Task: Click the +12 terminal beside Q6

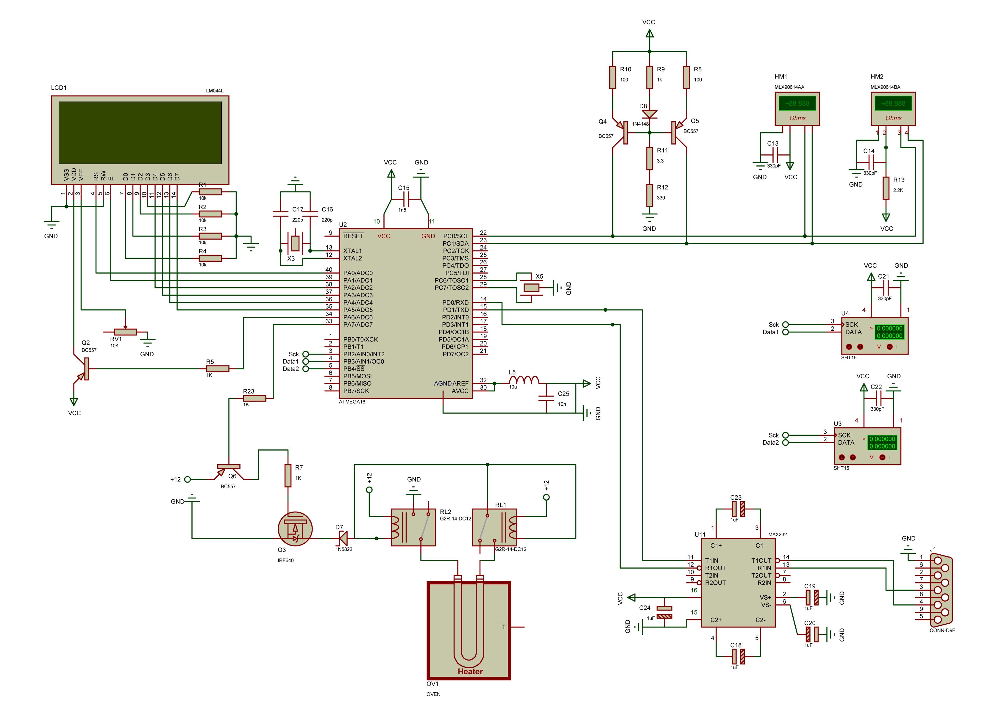Action: [x=188, y=479]
